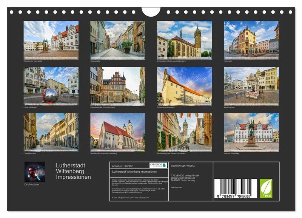302x218 pixels.
Task: Click the 'Schlosskirche Lutherstadt Wittenberg' caption
Action: coord(171,61)
